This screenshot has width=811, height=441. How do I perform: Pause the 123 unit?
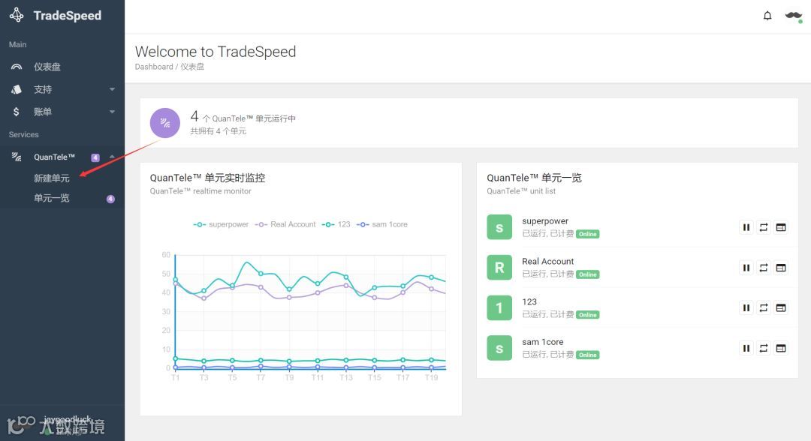(x=746, y=307)
